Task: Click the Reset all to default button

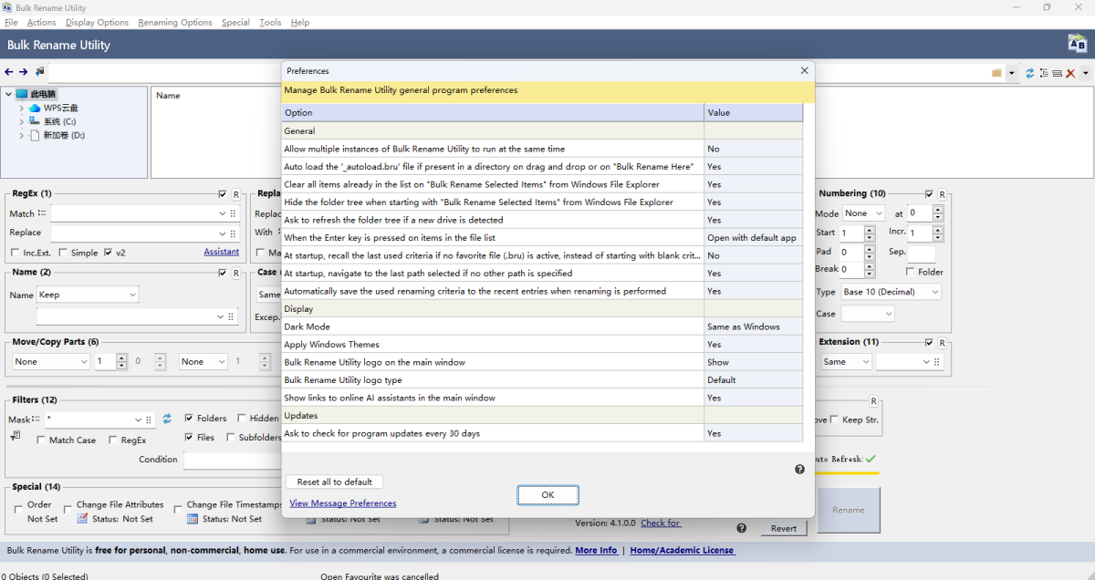Action: (335, 482)
